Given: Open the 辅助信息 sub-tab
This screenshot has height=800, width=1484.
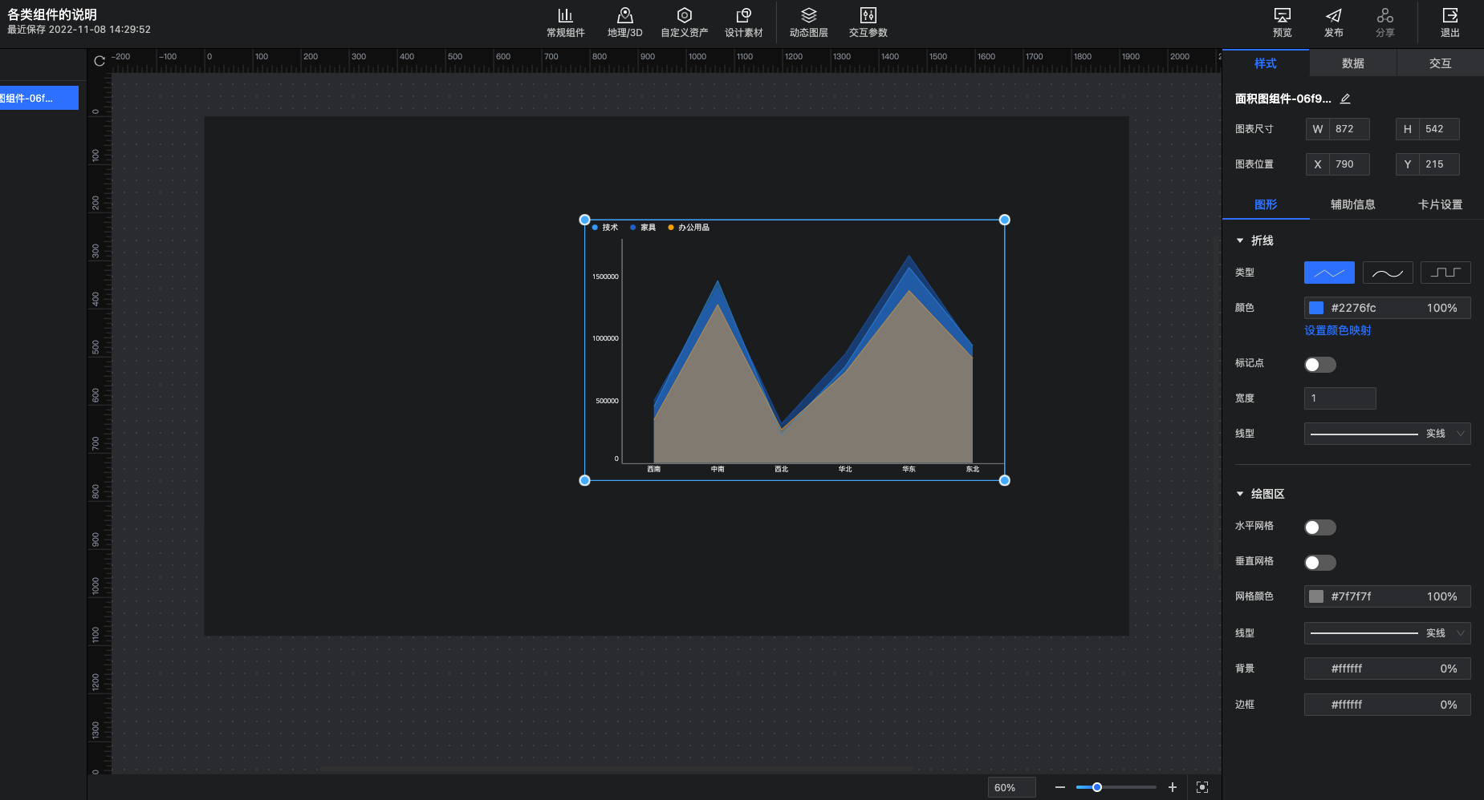Looking at the screenshot, I should coord(1353,204).
